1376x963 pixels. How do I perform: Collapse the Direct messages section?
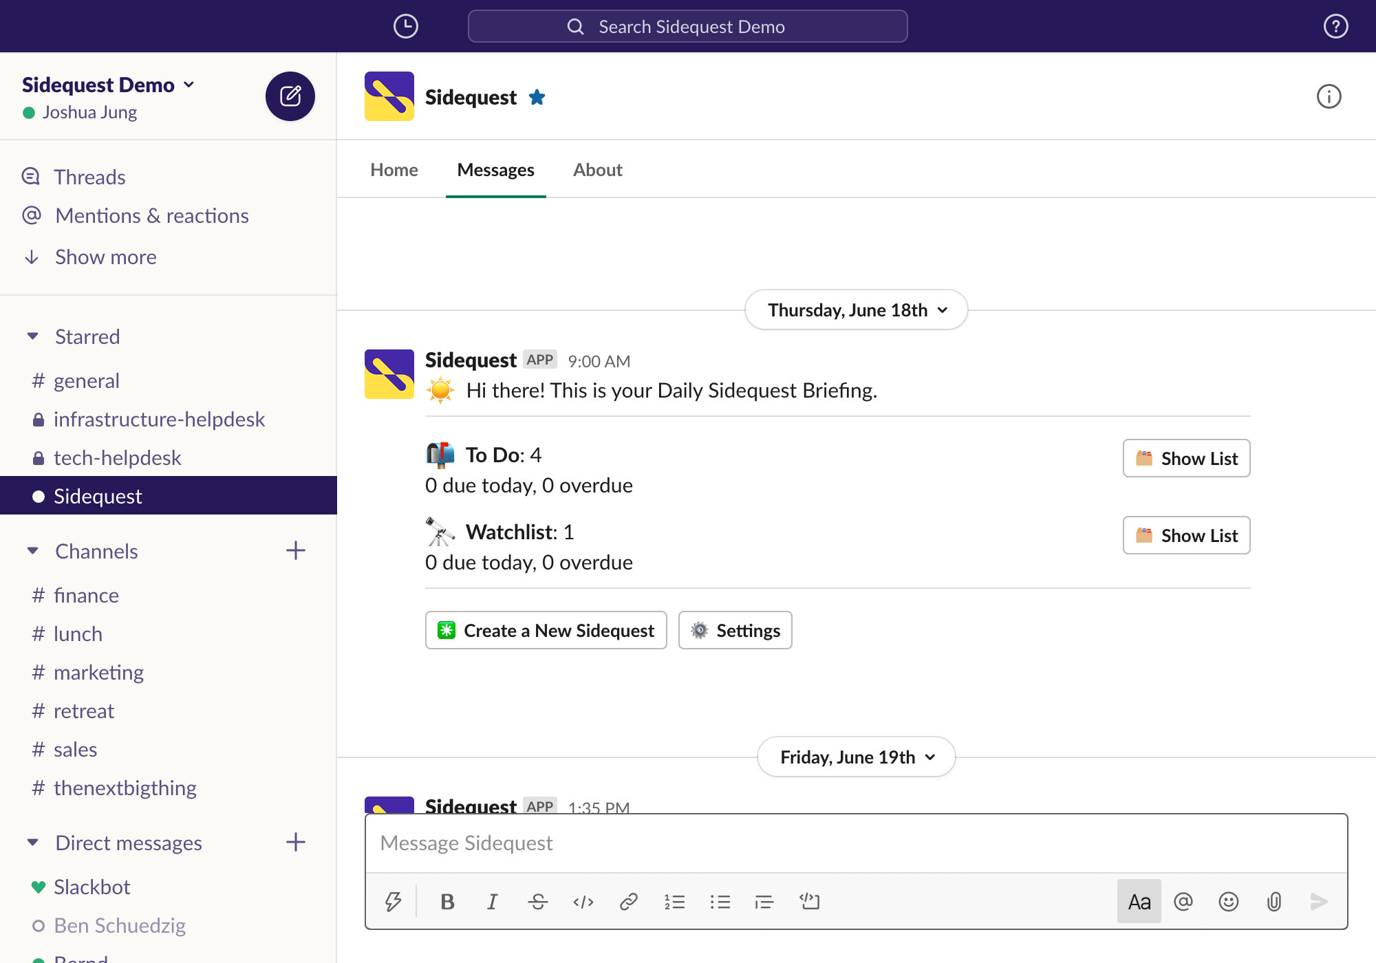[32, 843]
